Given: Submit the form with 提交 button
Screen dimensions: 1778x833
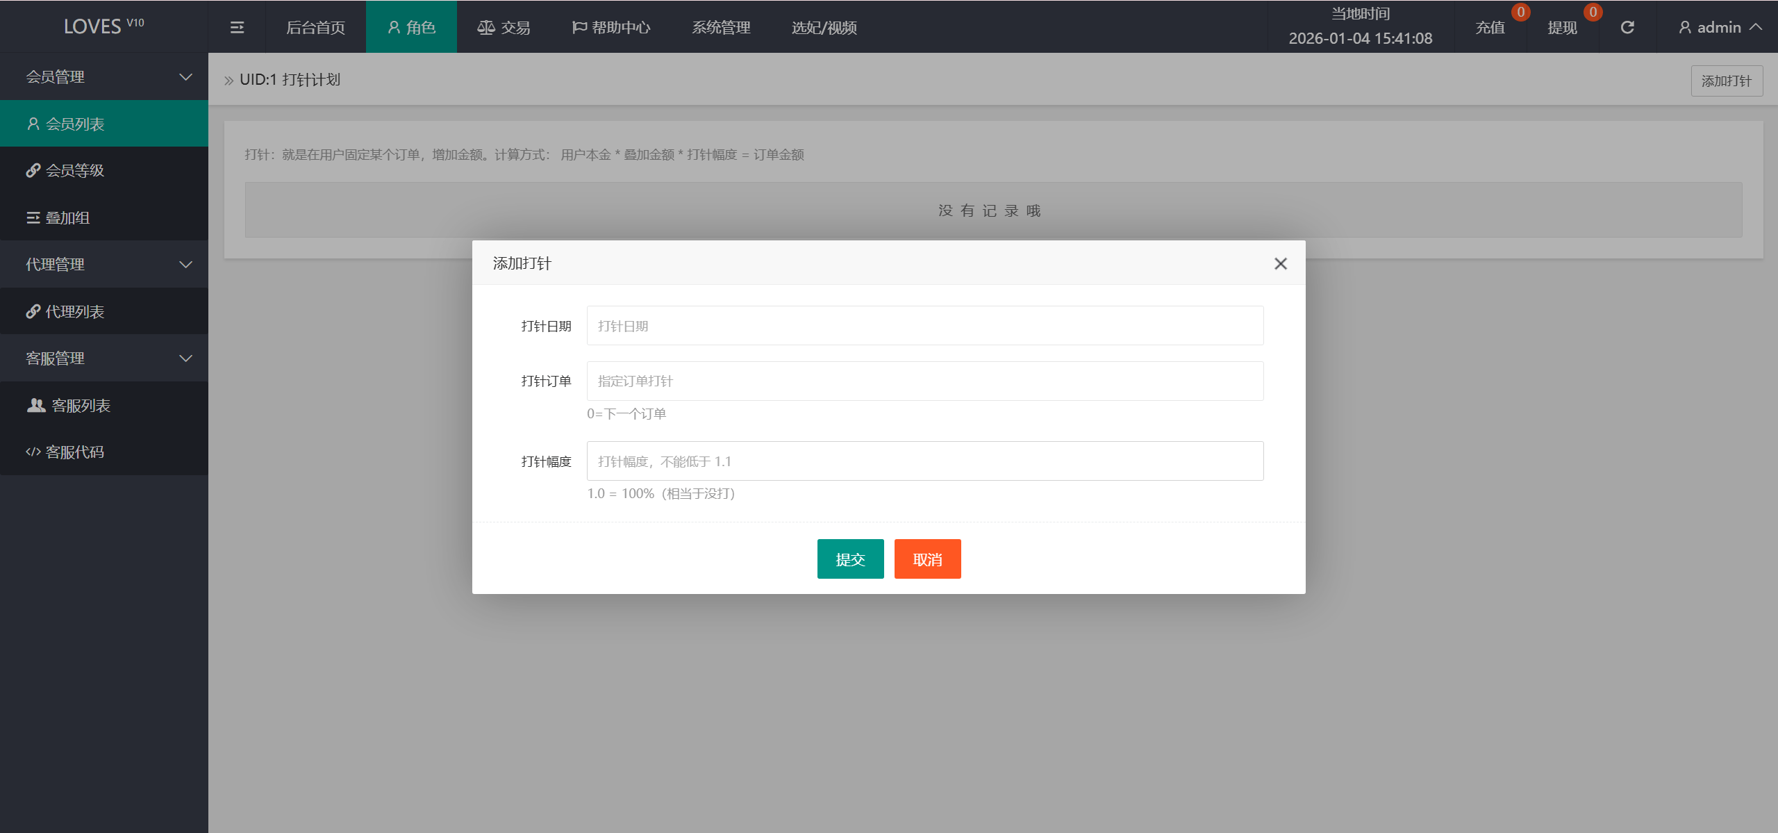Looking at the screenshot, I should coord(850,559).
